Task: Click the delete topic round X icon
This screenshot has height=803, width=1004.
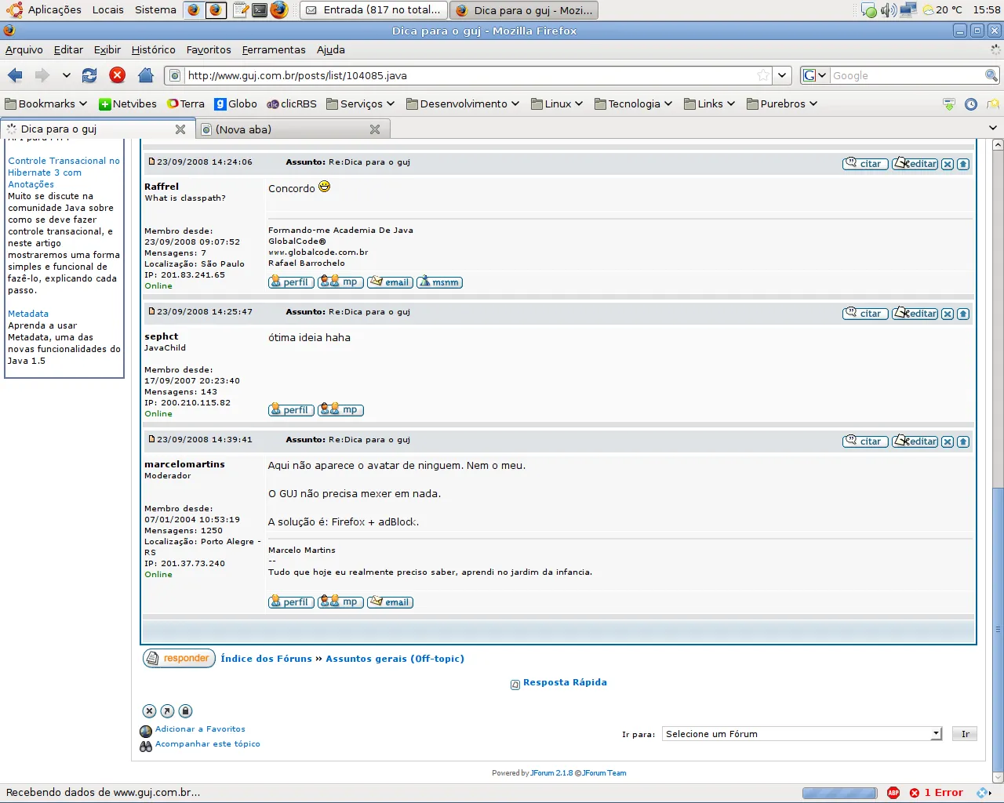Action: (149, 710)
